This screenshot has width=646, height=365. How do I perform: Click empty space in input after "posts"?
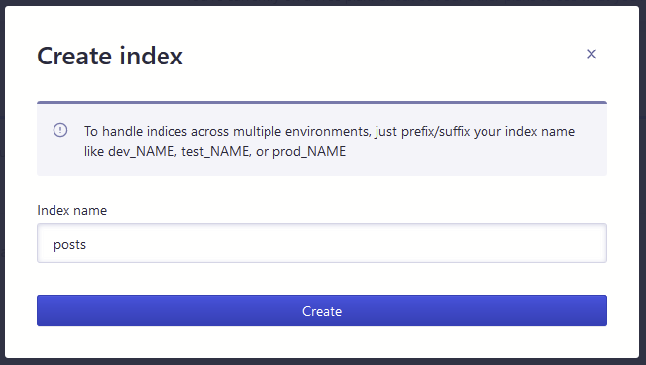pos(346,243)
